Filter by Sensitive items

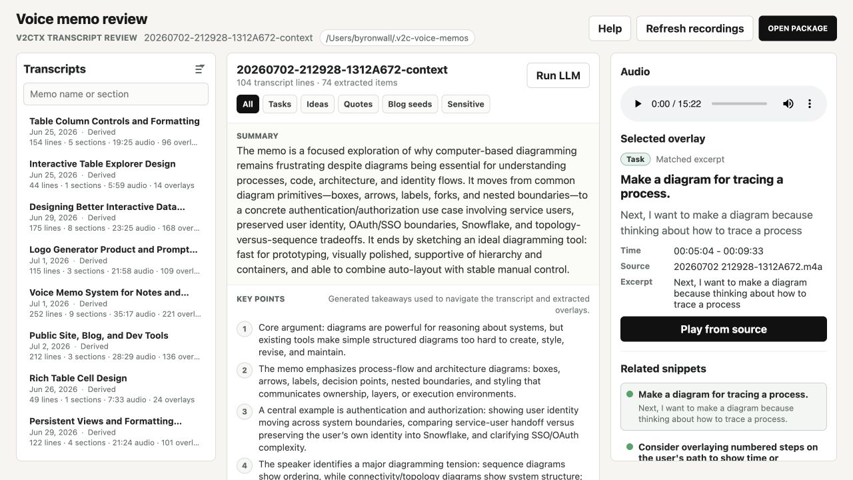point(466,104)
